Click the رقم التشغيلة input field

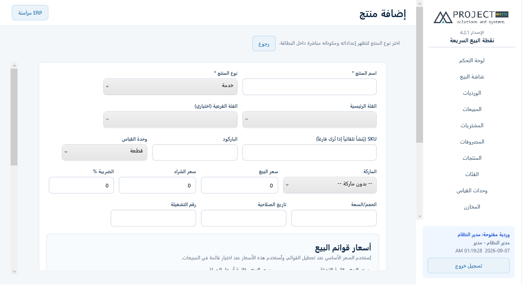pyautogui.click(x=153, y=218)
